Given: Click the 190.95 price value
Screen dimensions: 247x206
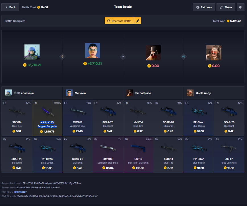Looking at the screenshot, I should click(x=140, y=168).
